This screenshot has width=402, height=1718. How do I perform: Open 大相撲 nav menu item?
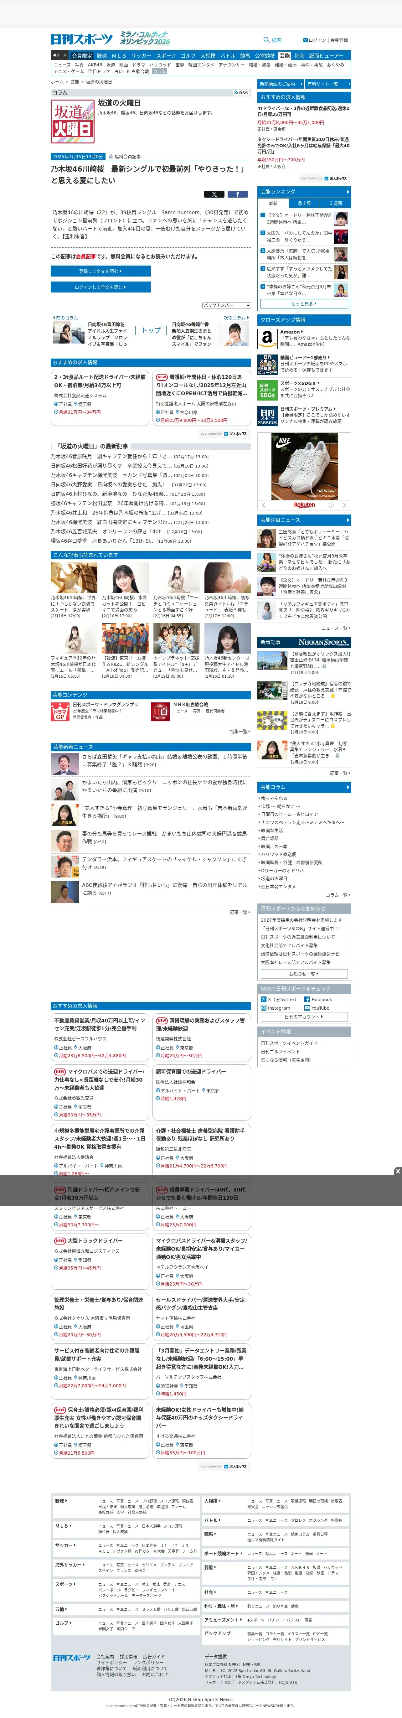pyautogui.click(x=208, y=55)
